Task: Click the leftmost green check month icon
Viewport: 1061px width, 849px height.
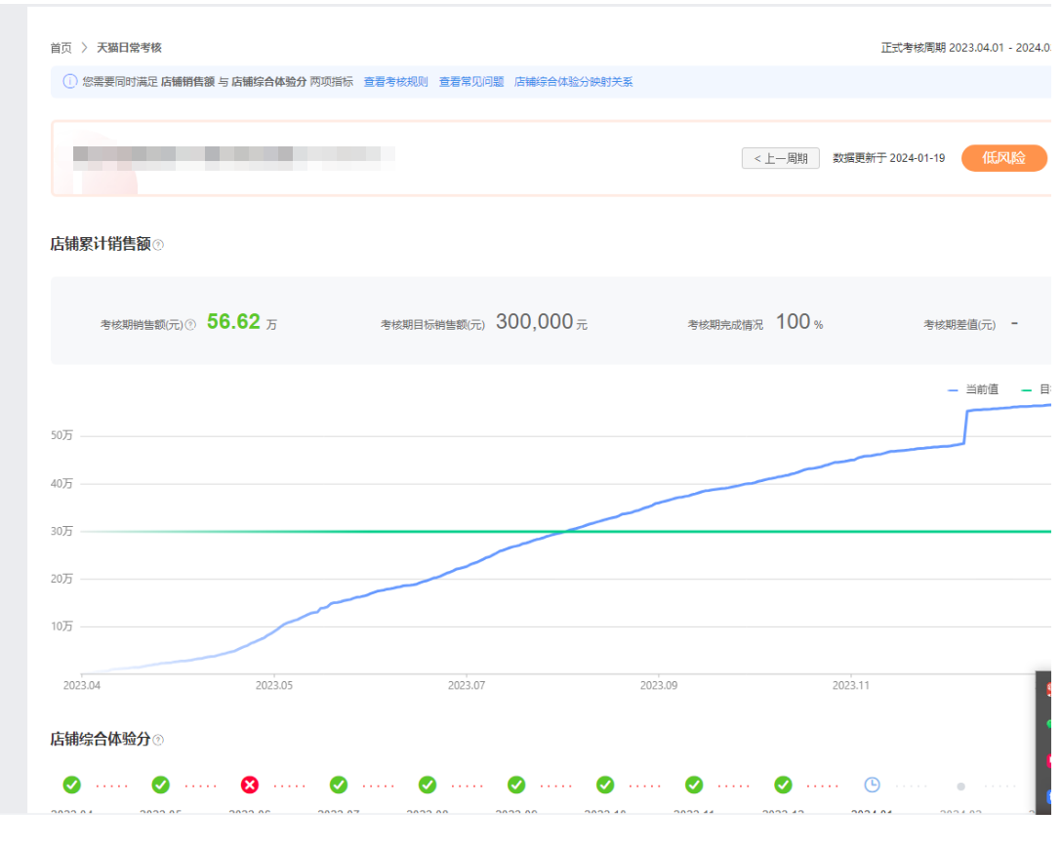Action: point(72,785)
